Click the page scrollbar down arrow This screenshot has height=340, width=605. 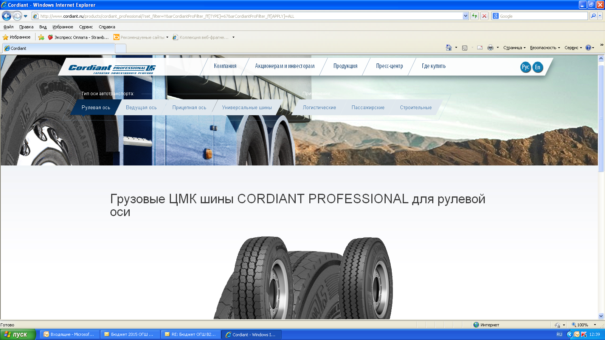(x=601, y=316)
